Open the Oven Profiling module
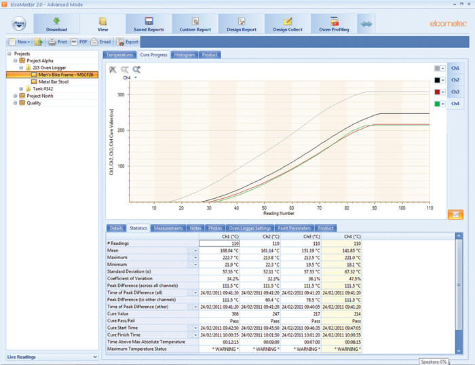The height and width of the screenshot is (365, 475). (334, 24)
